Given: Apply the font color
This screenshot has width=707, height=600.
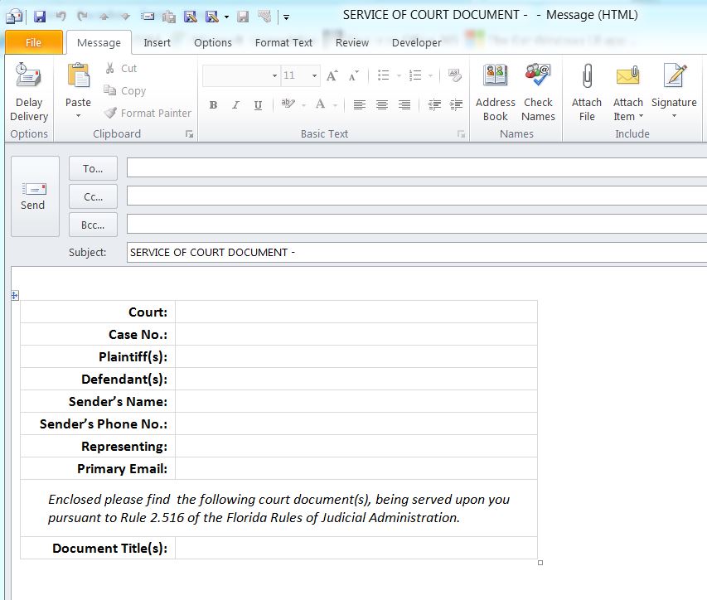Looking at the screenshot, I should (320, 104).
